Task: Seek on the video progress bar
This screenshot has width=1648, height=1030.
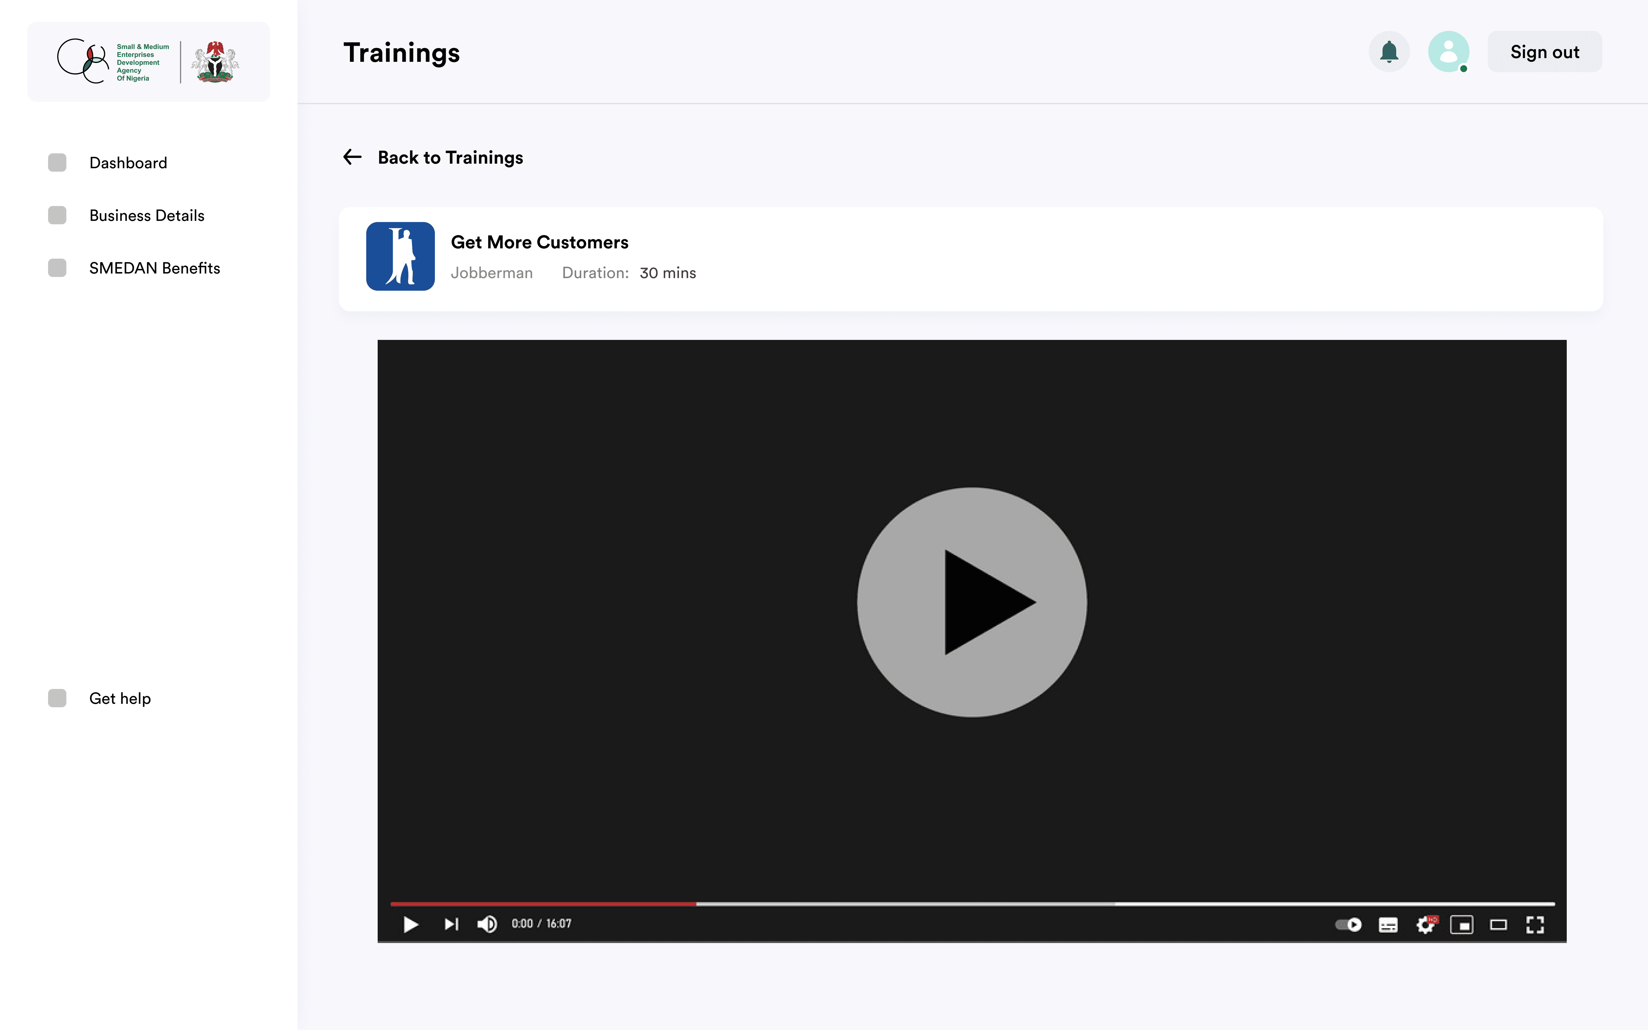Action: (972, 904)
